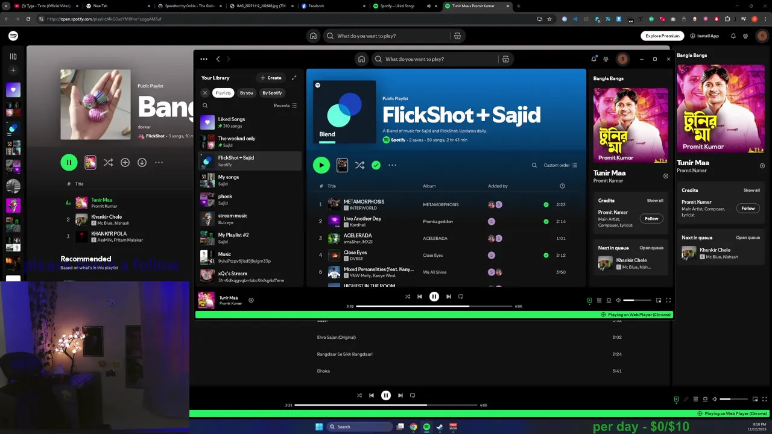Toggle saved checkmark for FlickShot + Sajid playlist
The image size is (772, 434).
[376, 165]
